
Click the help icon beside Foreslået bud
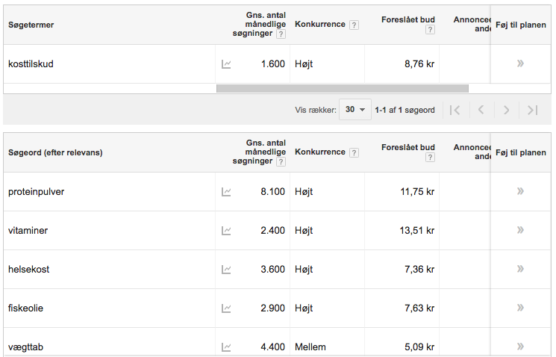click(x=430, y=30)
